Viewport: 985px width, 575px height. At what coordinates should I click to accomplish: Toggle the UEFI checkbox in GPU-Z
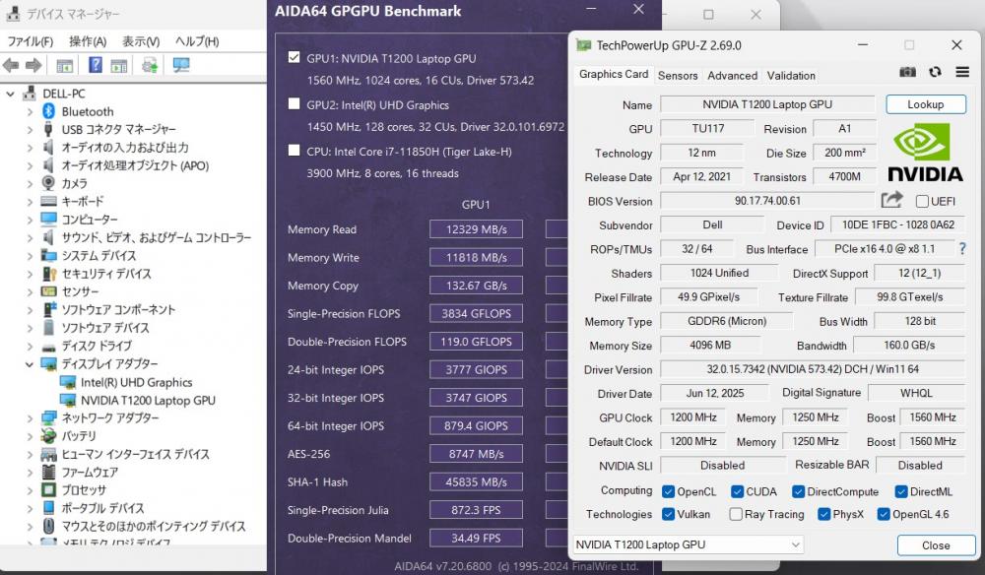pyautogui.click(x=922, y=201)
